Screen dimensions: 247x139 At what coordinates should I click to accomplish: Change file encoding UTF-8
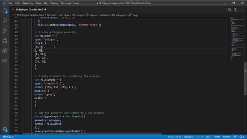200,137
